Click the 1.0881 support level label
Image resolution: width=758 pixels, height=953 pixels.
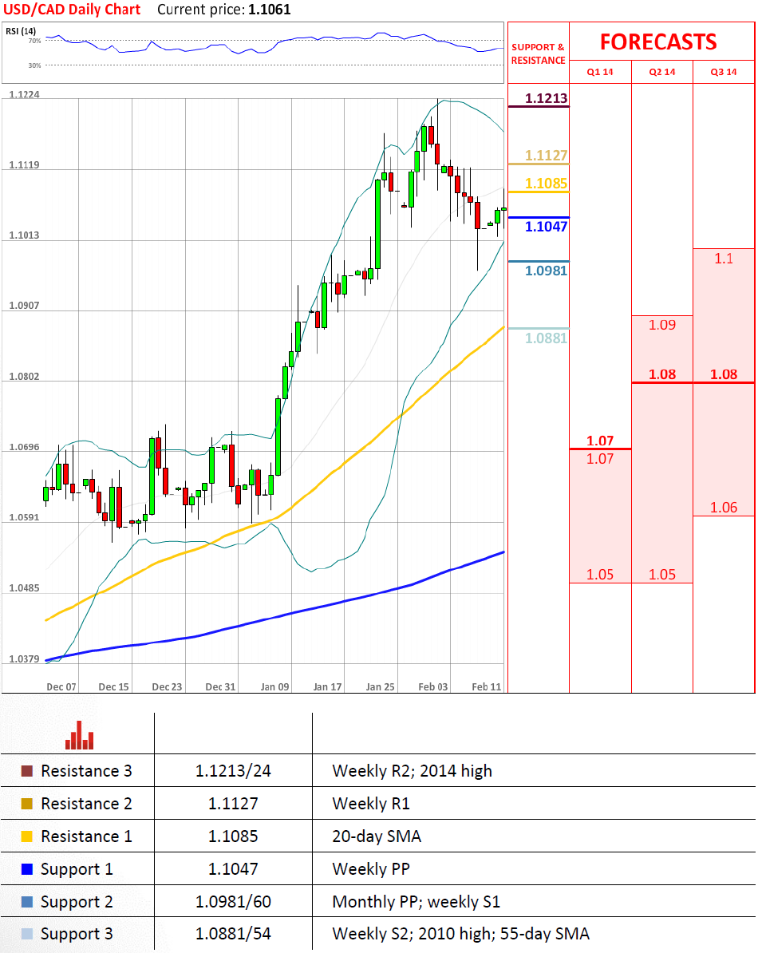coord(547,338)
